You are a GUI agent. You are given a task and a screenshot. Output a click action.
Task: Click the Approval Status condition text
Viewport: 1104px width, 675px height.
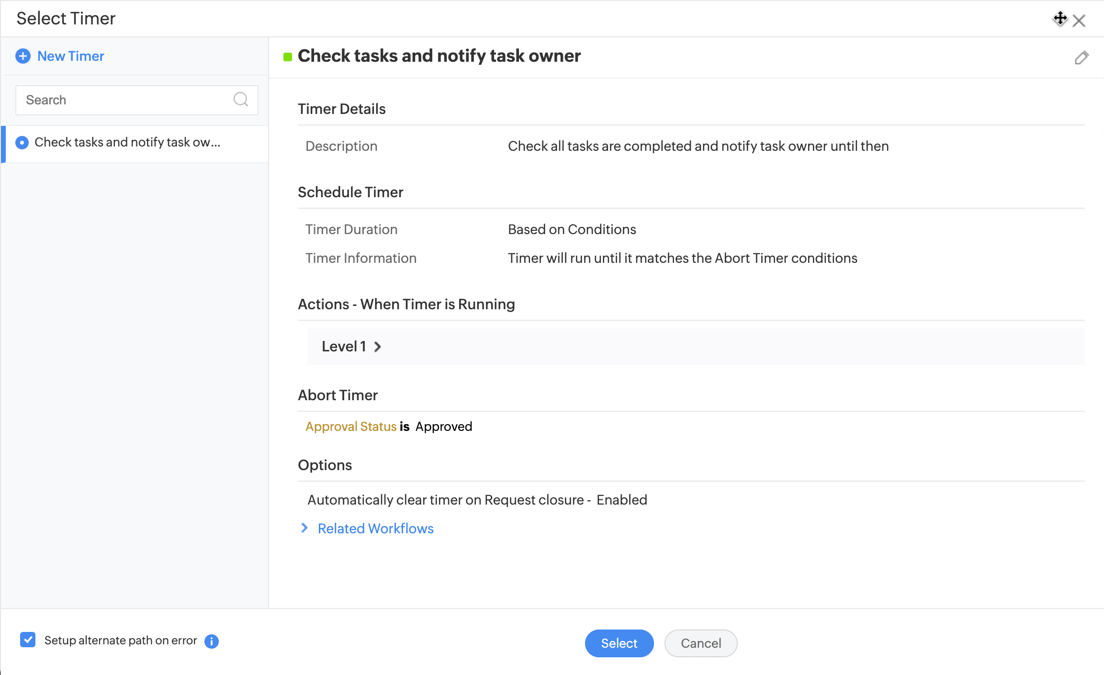(351, 427)
